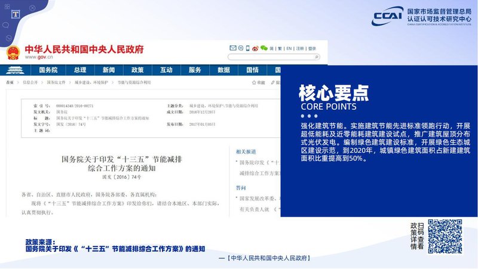Screen dimensions: 478x269
Task: Open the related report 国务院印发 link
Action: click(259, 162)
